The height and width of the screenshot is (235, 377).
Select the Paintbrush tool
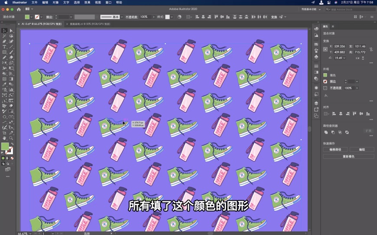11,52
